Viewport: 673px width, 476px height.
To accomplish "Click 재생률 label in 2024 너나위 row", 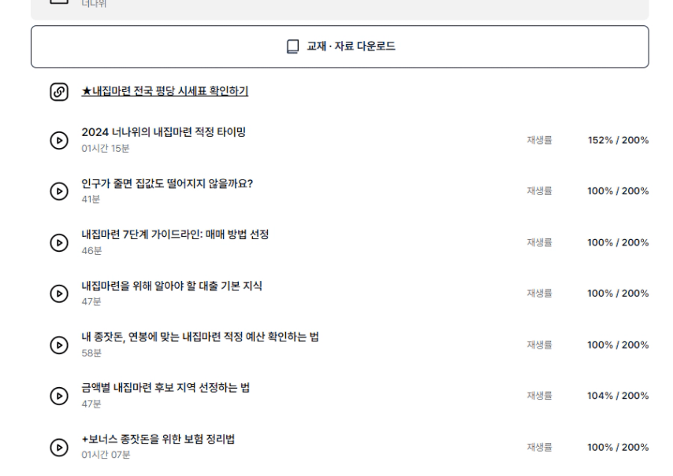I will point(540,140).
